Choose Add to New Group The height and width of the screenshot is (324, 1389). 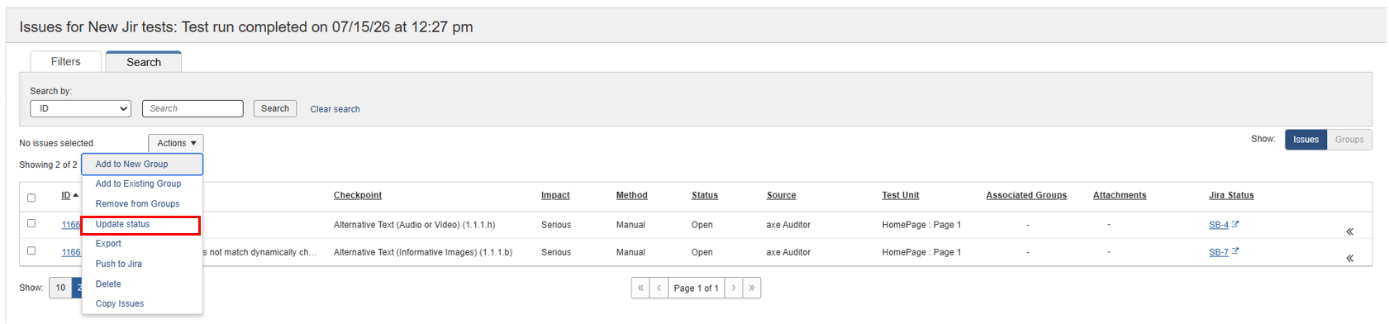pos(142,164)
